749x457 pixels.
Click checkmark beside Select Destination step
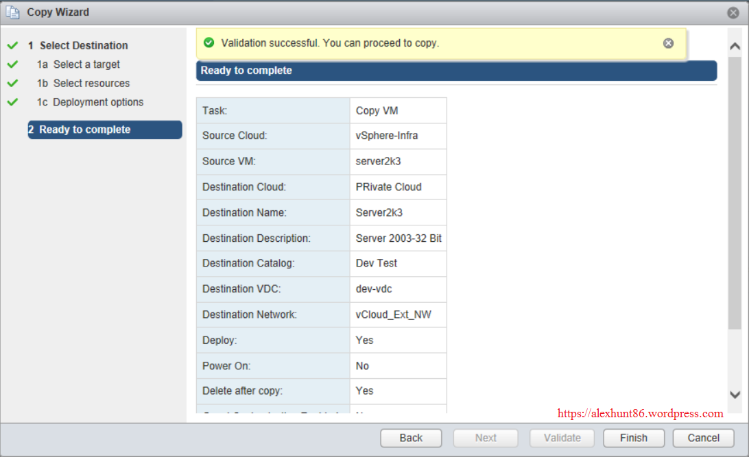pyautogui.click(x=12, y=45)
